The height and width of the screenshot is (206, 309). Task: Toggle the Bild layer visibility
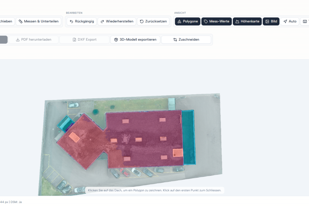tap(271, 21)
